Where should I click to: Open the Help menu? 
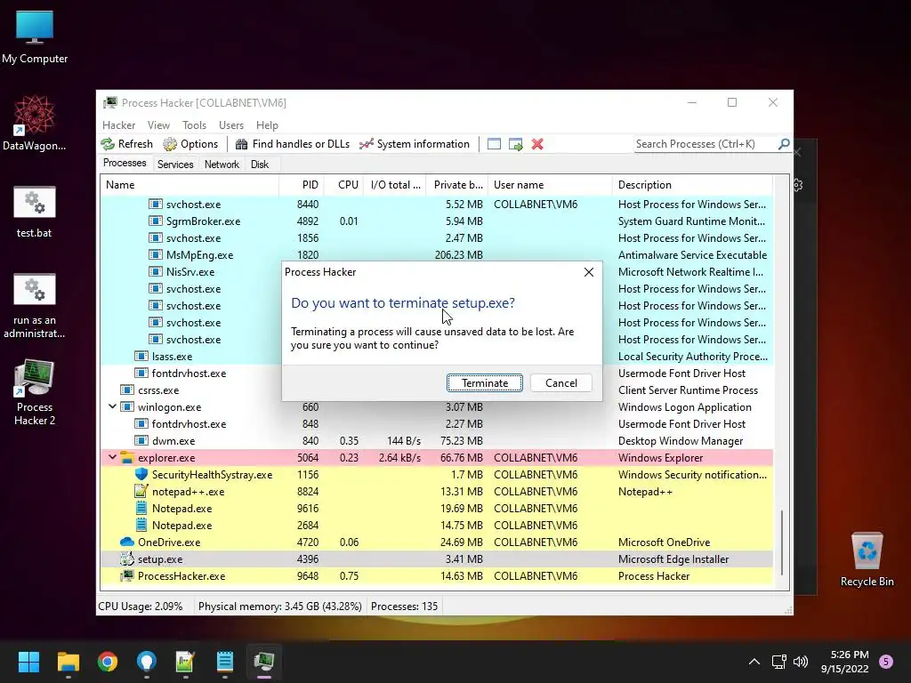267,125
